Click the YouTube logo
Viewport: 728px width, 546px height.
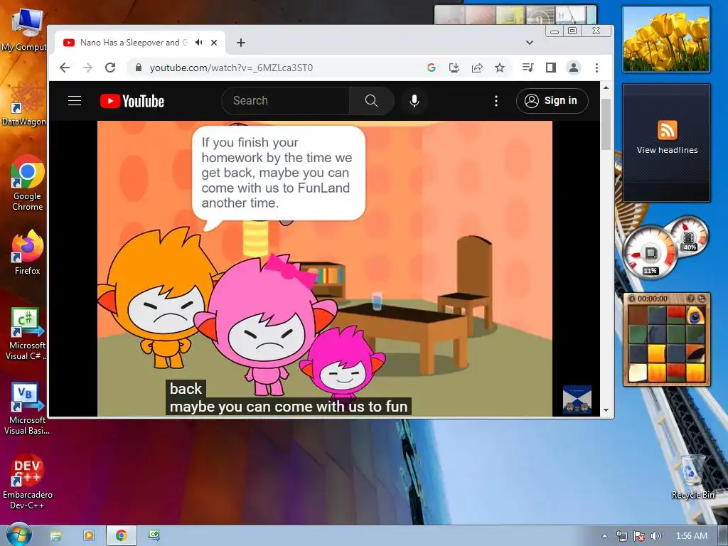click(x=132, y=101)
